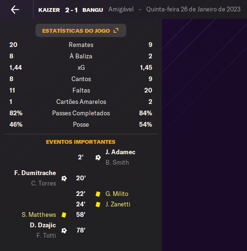
Task: Open the Estatísticas do Jogo button
Action: pyautogui.click(x=81, y=30)
